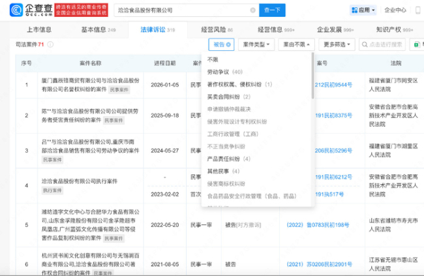Select 不限 in the case cause list

[213, 59]
